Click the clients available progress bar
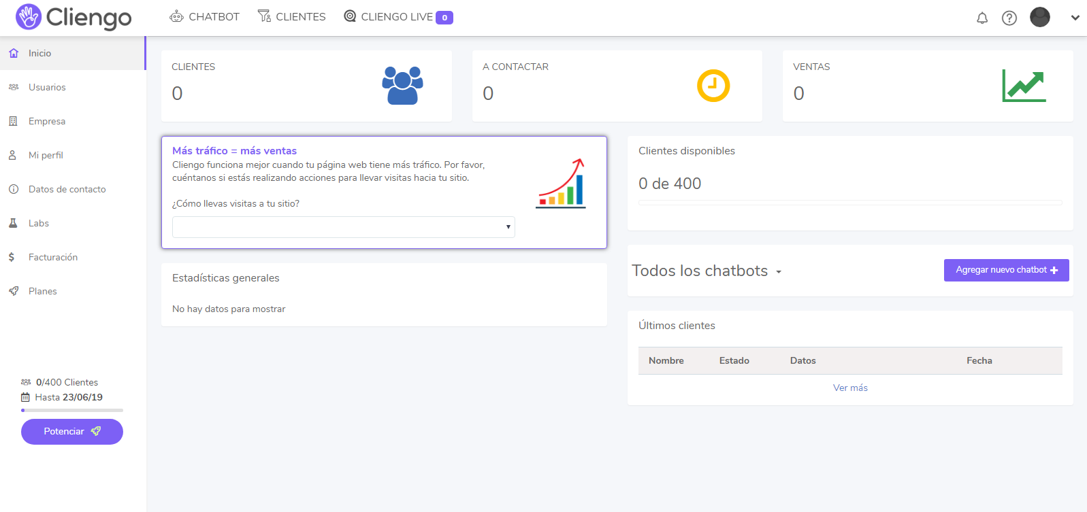The width and height of the screenshot is (1087, 512). coord(850,203)
